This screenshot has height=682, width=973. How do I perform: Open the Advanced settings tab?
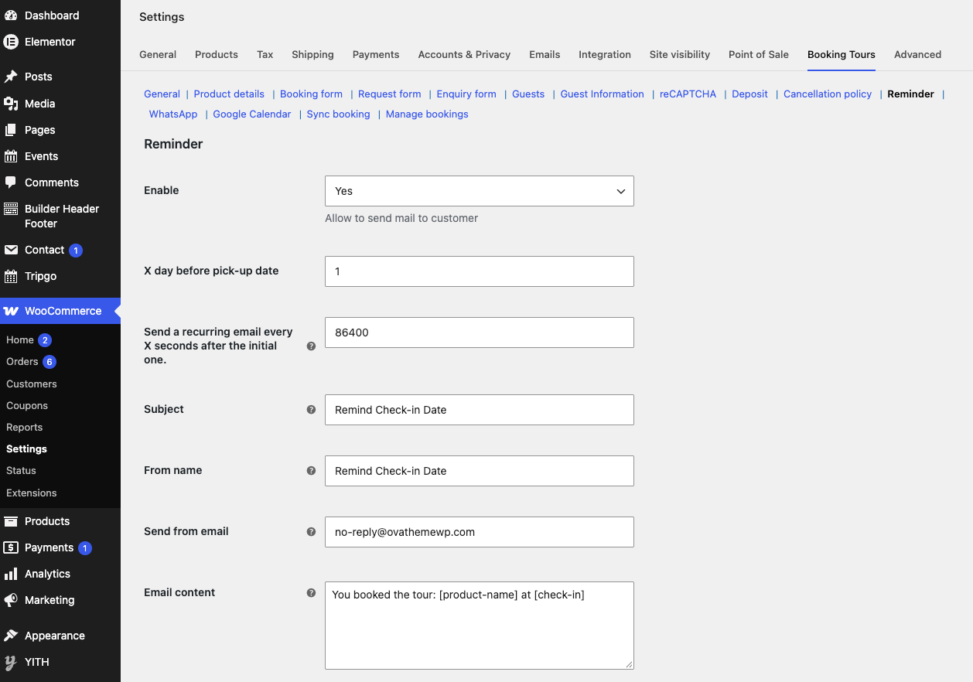pos(917,55)
